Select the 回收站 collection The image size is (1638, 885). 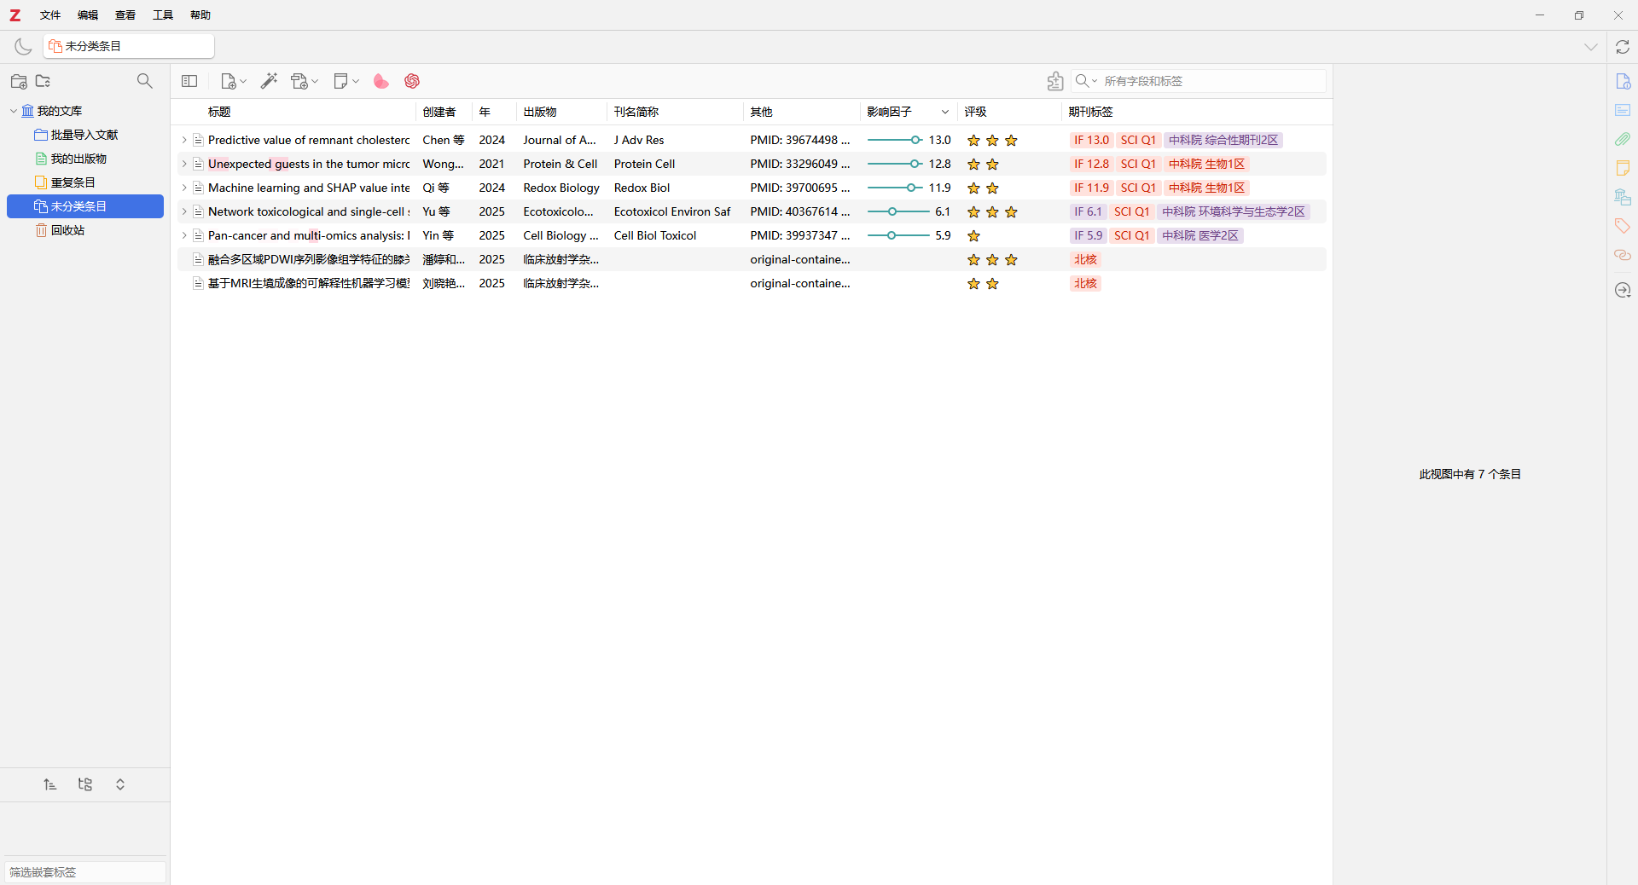pos(67,230)
